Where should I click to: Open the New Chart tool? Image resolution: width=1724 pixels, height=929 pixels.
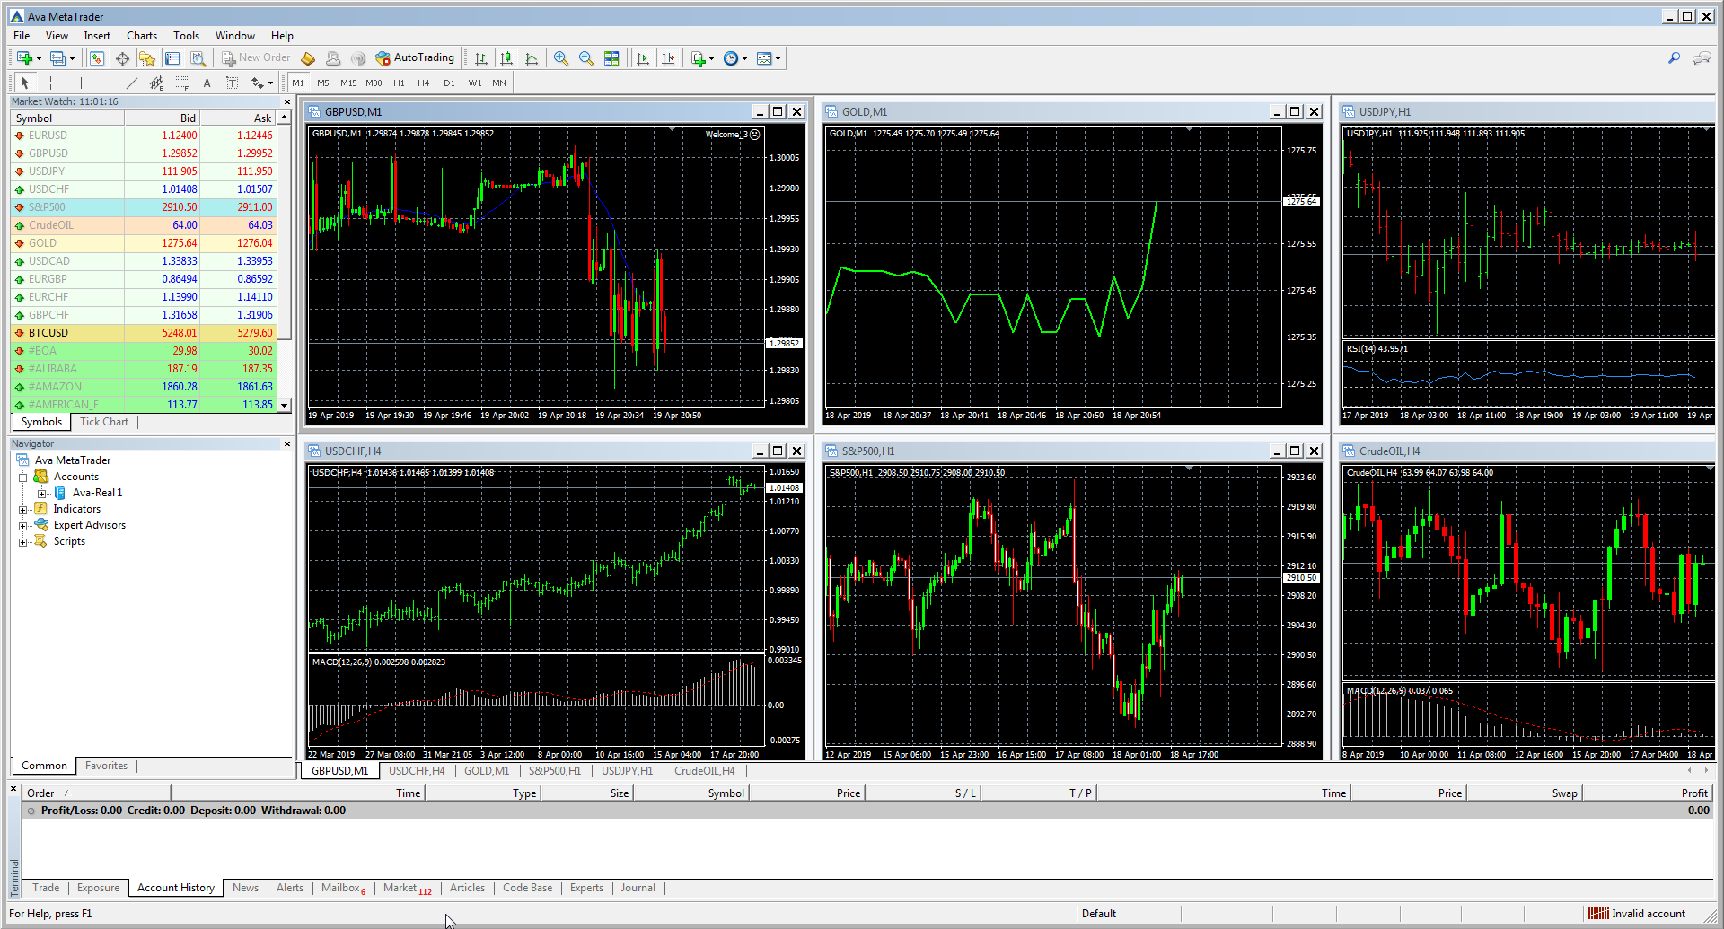(x=24, y=58)
